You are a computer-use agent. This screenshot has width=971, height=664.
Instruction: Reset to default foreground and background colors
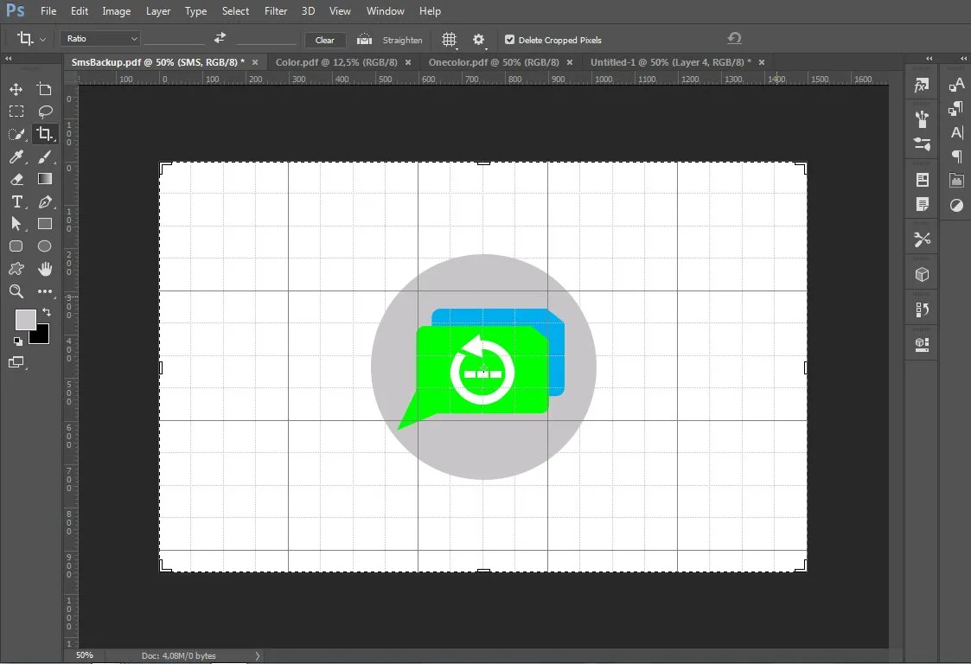[x=18, y=341]
